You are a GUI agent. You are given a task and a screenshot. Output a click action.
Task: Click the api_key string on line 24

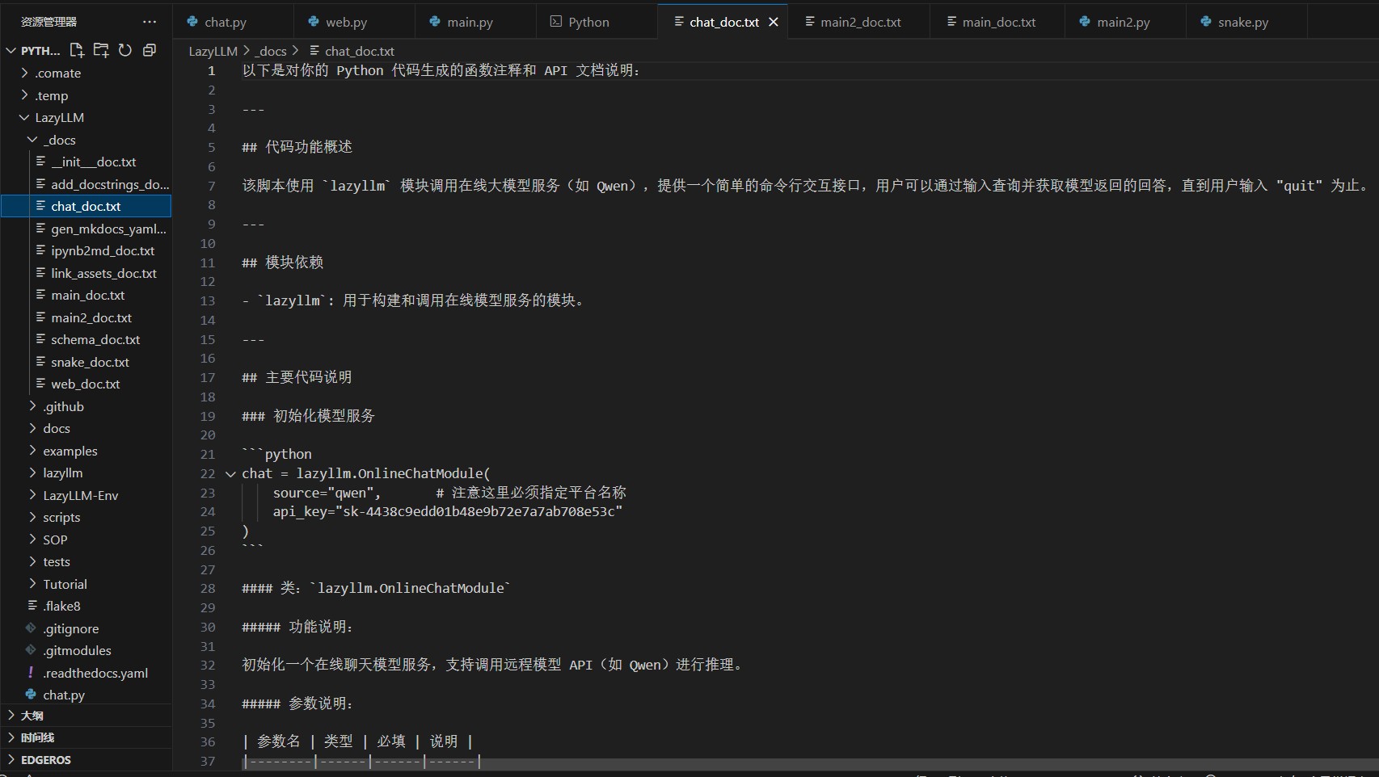click(482, 511)
